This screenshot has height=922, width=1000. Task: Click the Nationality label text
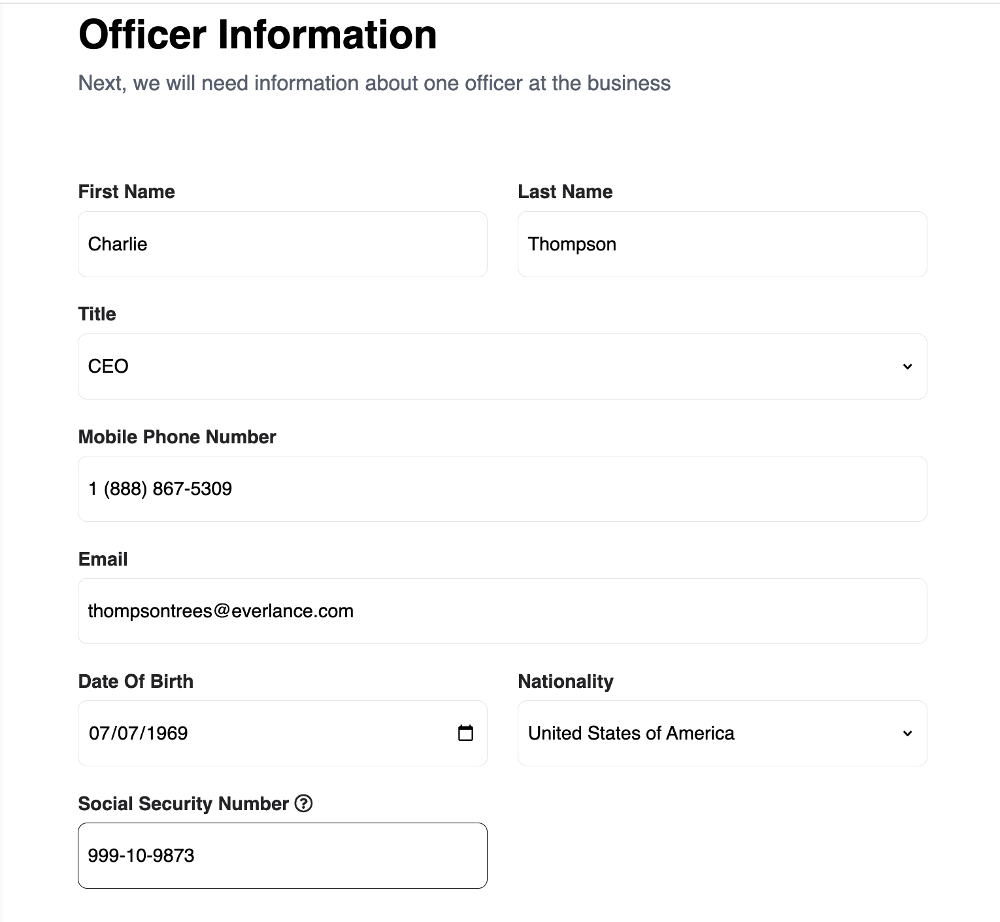point(565,681)
